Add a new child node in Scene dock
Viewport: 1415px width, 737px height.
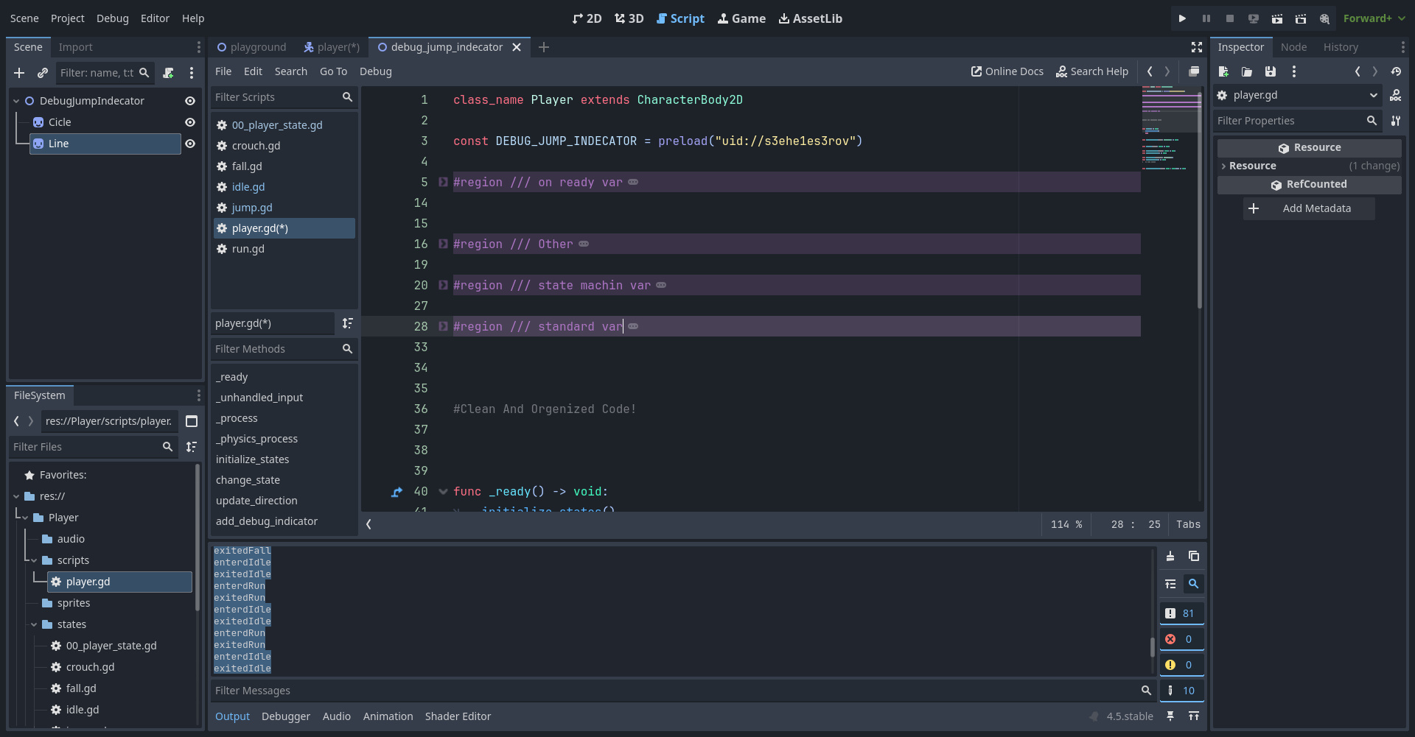tap(19, 73)
